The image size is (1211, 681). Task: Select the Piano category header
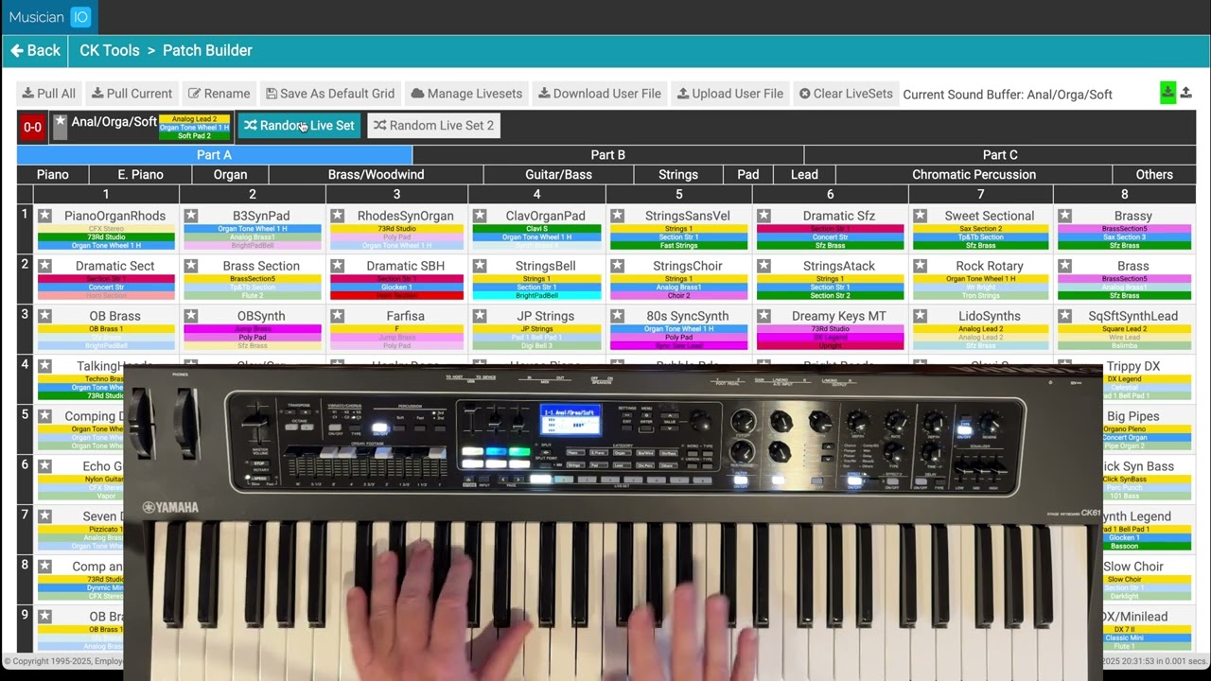53,174
